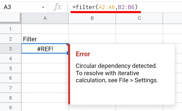Select row 3 header
Image resolution: width=182 pixels, height=111 pixels.
[11, 49]
